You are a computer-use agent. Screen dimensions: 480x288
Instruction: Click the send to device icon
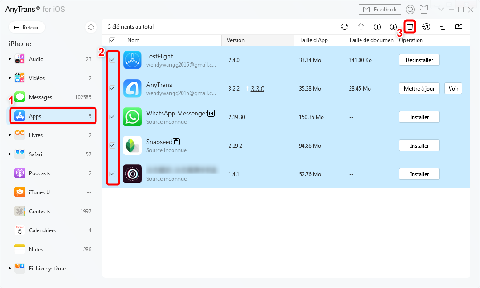pos(442,27)
